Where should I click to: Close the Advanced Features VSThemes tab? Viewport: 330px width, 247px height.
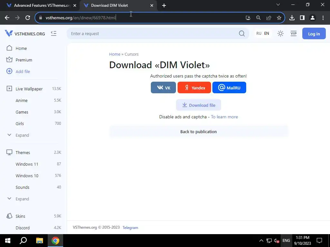pyautogui.click(x=75, y=5)
